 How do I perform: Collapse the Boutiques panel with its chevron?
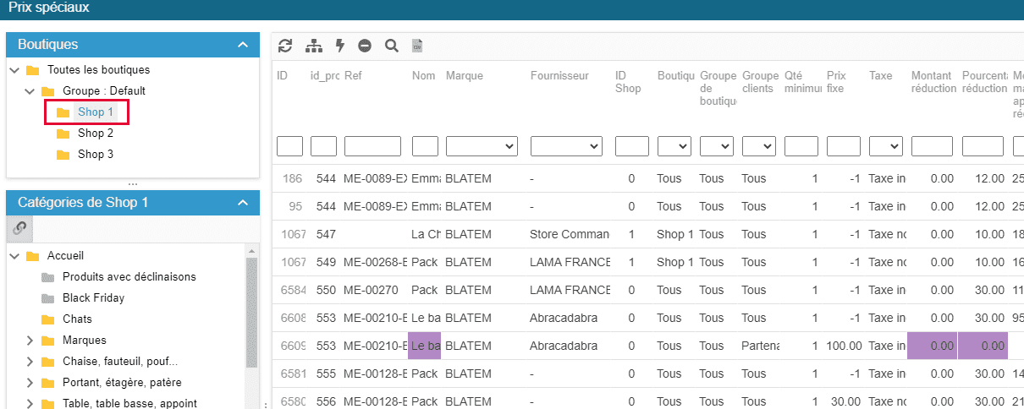[x=243, y=45]
